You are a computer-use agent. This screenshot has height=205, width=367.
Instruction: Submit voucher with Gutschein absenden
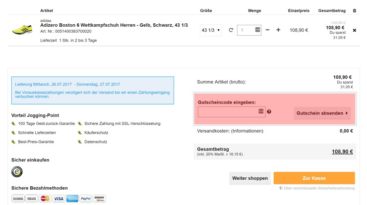[322, 113]
